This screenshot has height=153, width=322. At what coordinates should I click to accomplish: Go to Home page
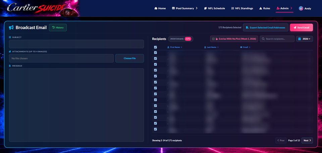[160, 8]
